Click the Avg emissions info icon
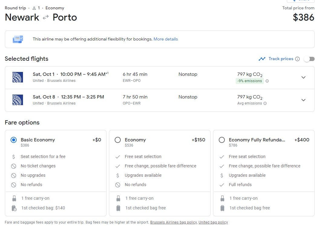The width and height of the screenshot is (318, 226). [265, 103]
